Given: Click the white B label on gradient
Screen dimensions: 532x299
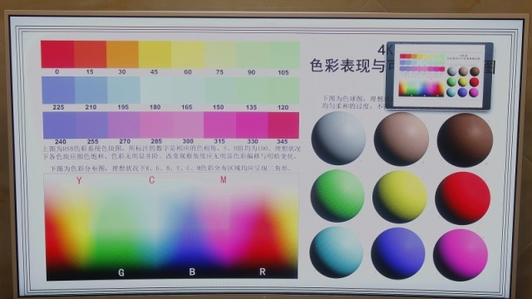Looking at the screenshot, I should click(192, 272).
